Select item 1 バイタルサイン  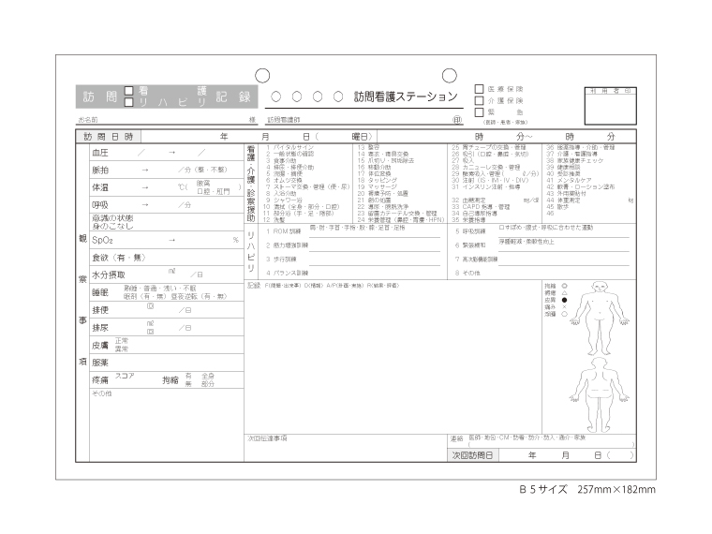coord(290,147)
